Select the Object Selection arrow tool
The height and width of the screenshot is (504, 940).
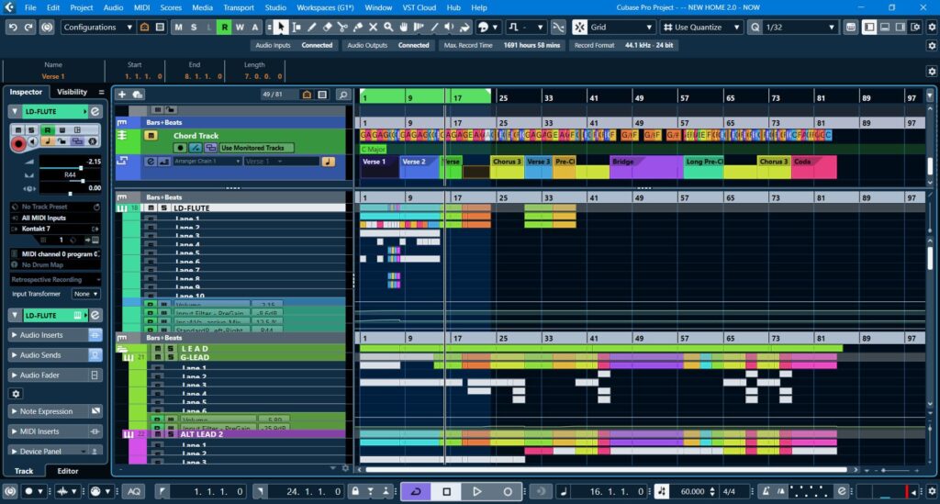[280, 27]
